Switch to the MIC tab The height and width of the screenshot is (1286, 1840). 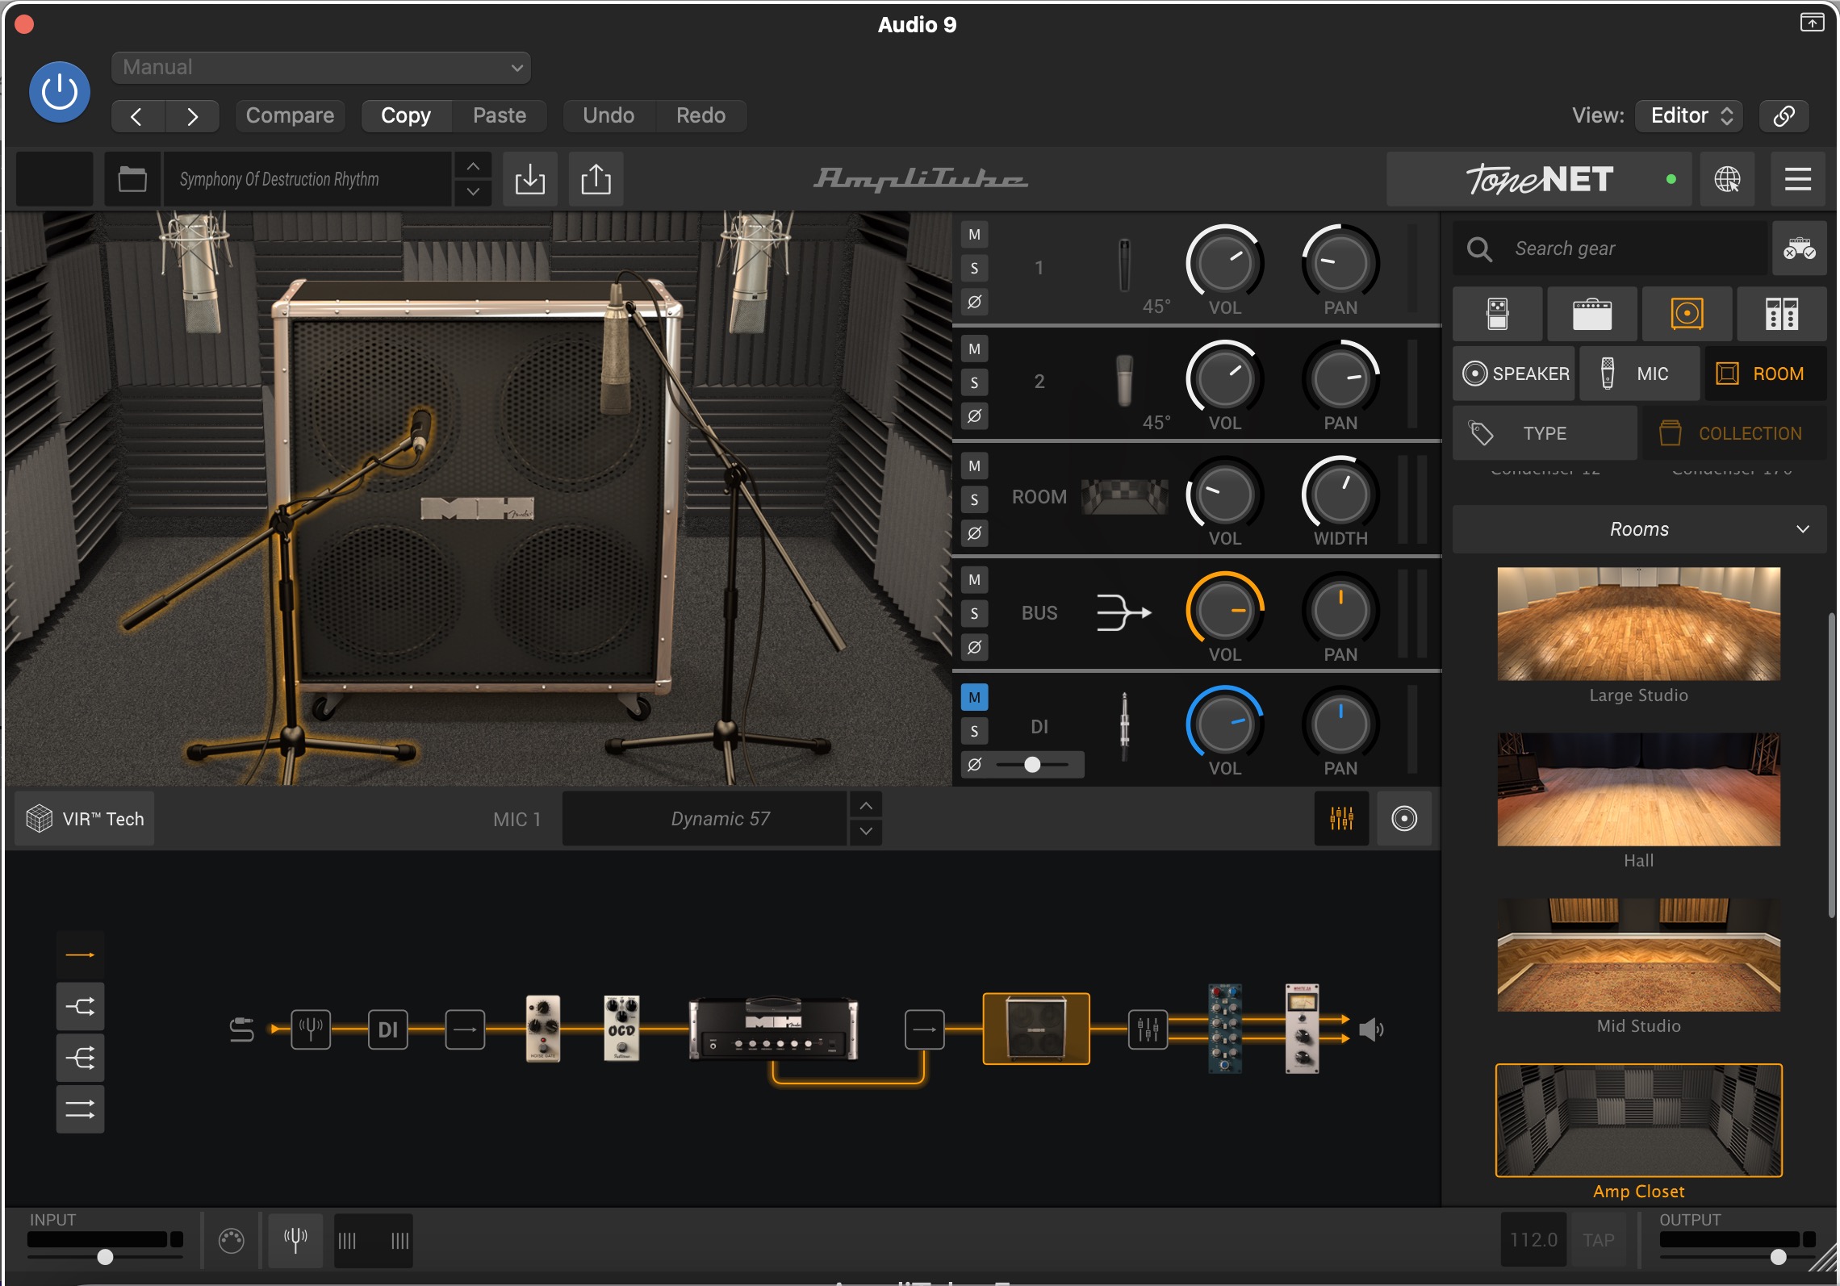click(x=1639, y=374)
